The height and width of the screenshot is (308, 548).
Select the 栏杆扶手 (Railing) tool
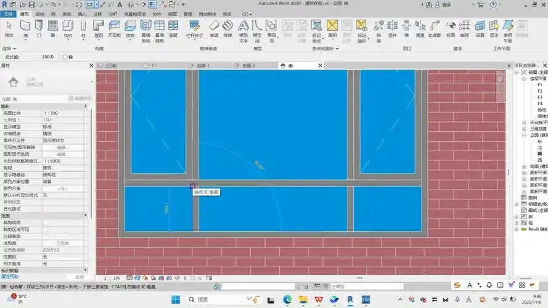(x=194, y=28)
